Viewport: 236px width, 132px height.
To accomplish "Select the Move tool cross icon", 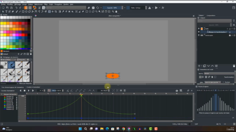I will (x=52, y=11).
